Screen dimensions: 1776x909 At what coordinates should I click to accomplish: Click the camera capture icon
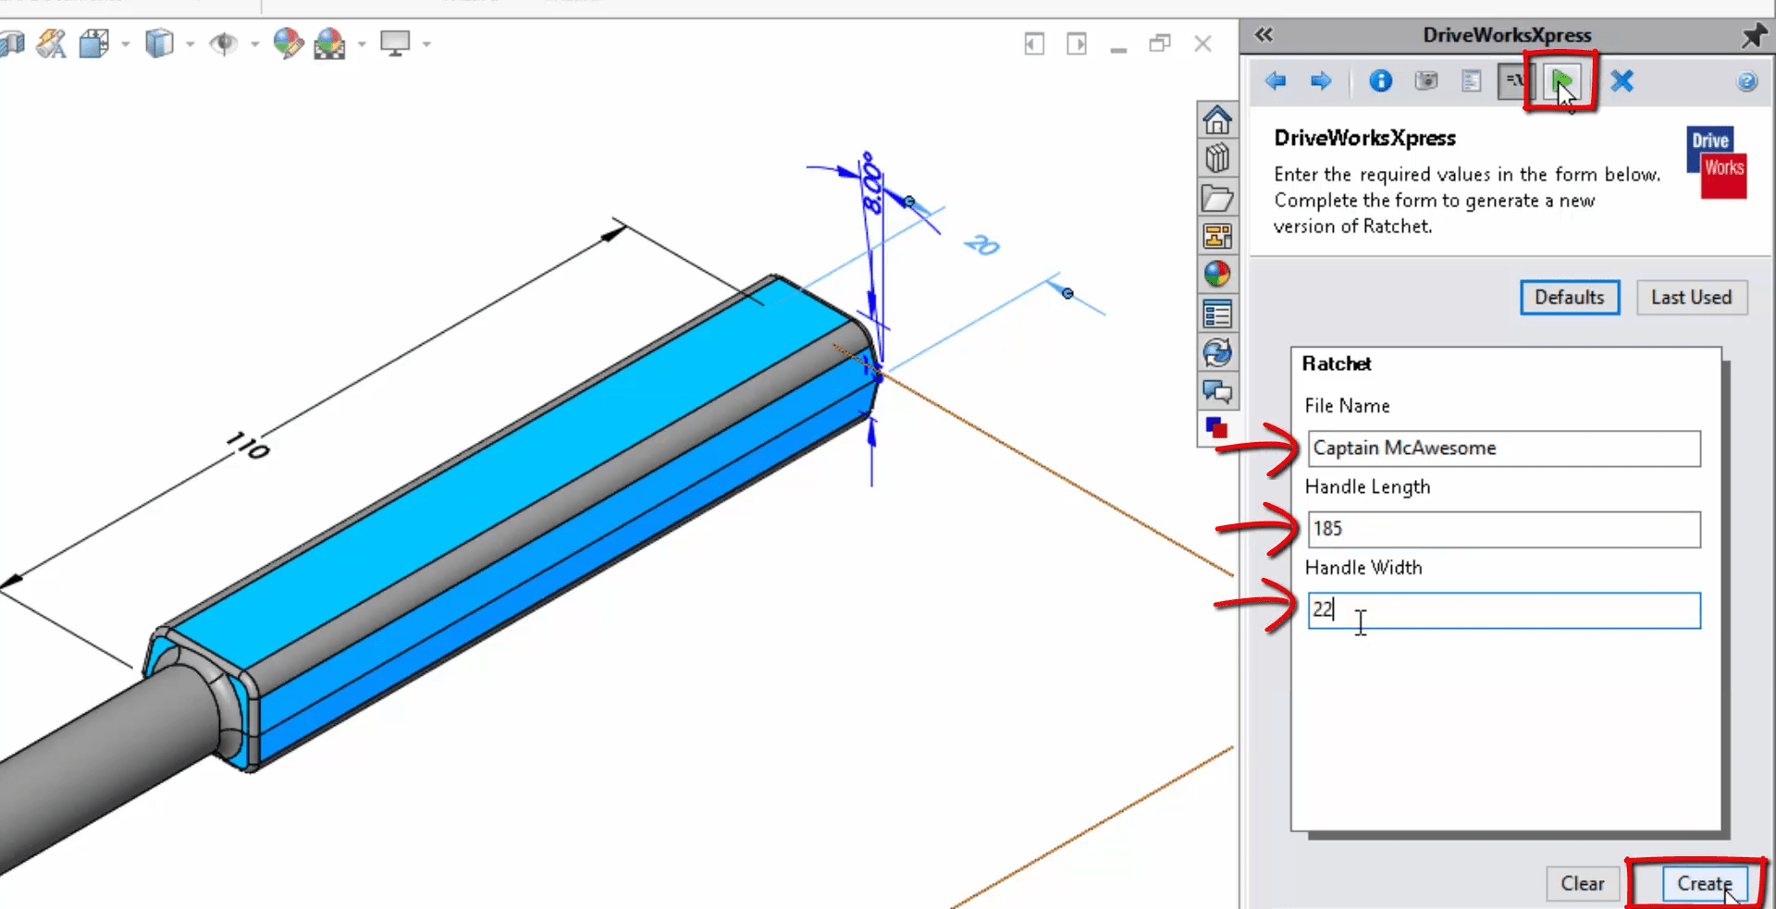[x=1426, y=81]
